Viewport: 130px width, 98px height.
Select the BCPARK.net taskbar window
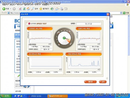coord(58,96)
